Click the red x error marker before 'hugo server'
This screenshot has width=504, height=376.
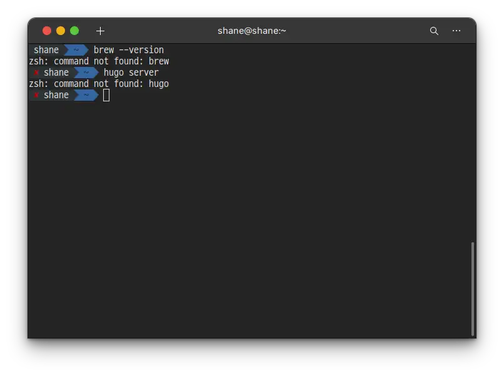click(x=36, y=73)
